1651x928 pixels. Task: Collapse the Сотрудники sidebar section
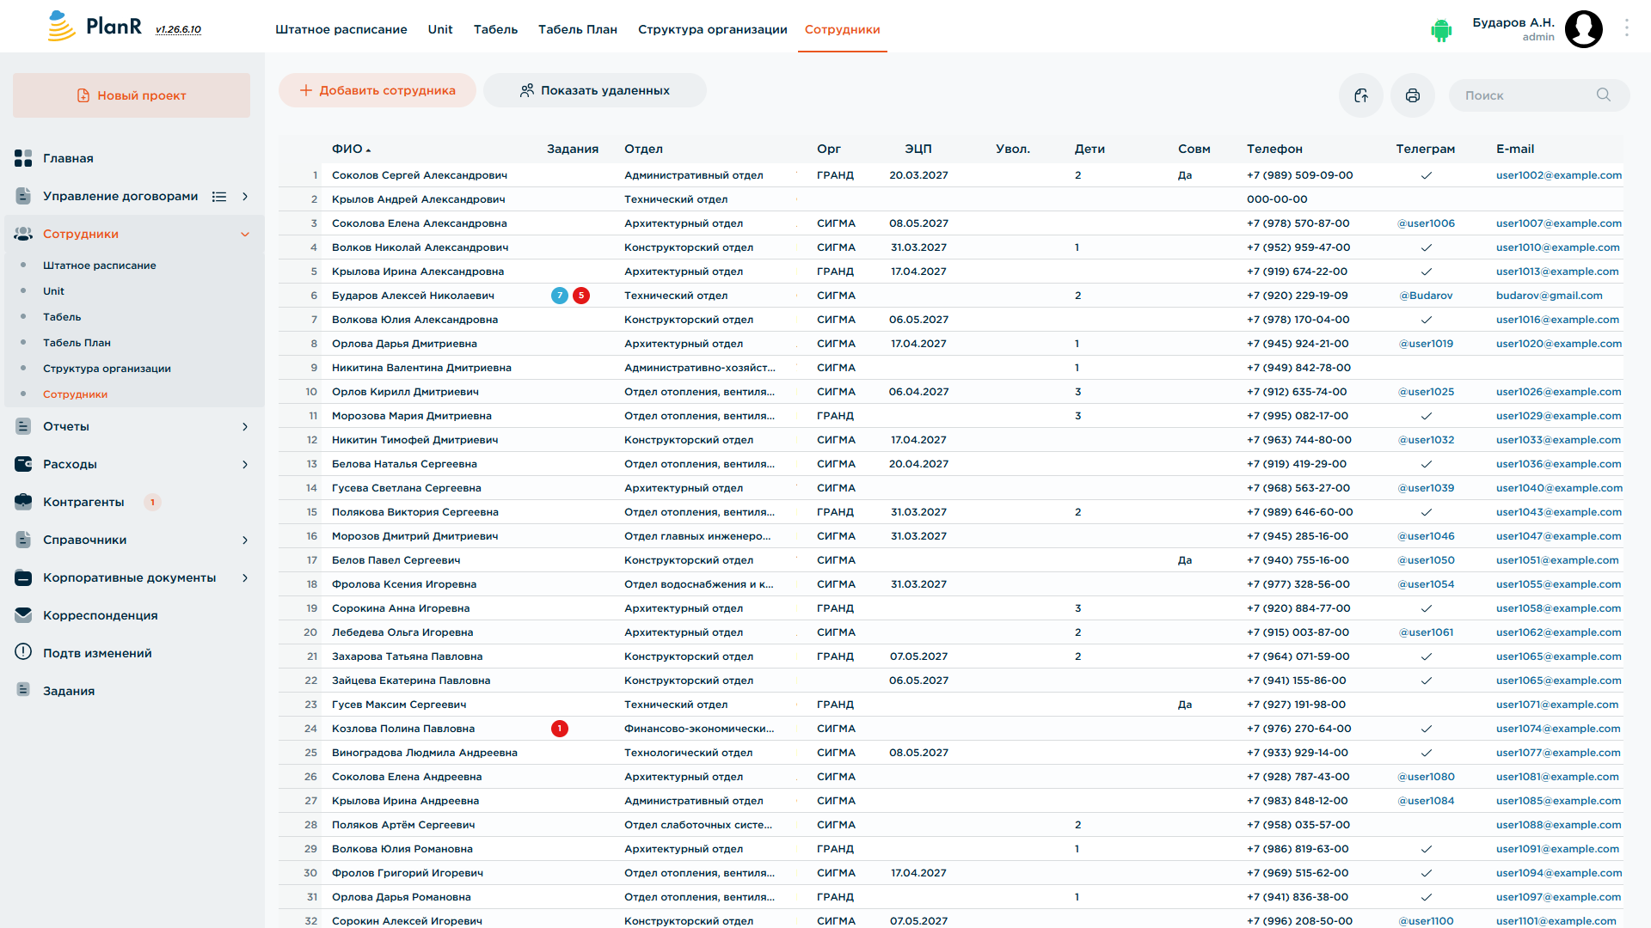point(245,235)
